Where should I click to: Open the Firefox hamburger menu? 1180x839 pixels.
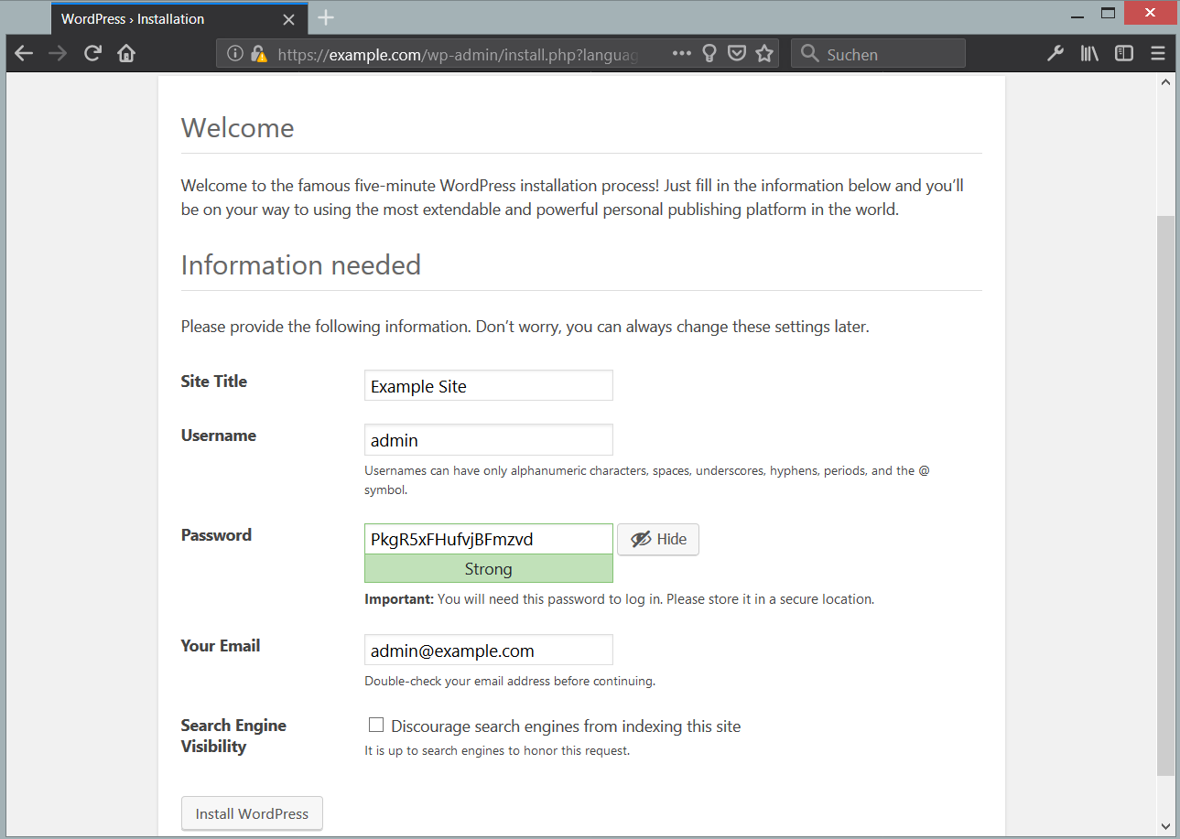click(x=1158, y=54)
